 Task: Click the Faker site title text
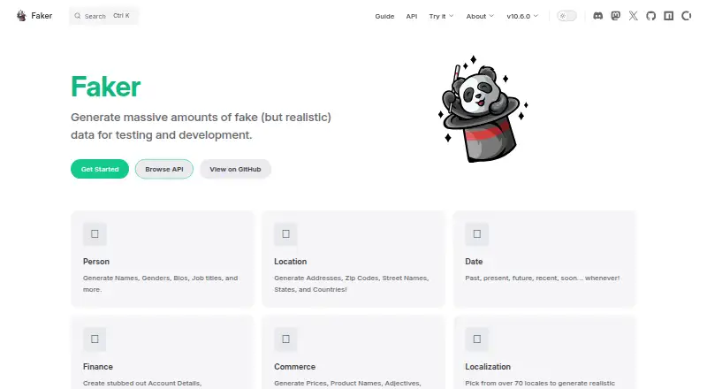[42, 16]
